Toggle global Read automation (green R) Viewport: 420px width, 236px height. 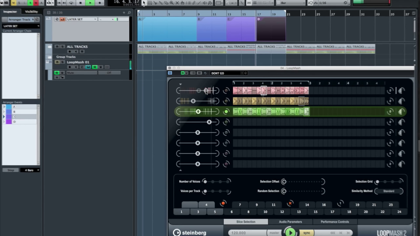[30, 3]
